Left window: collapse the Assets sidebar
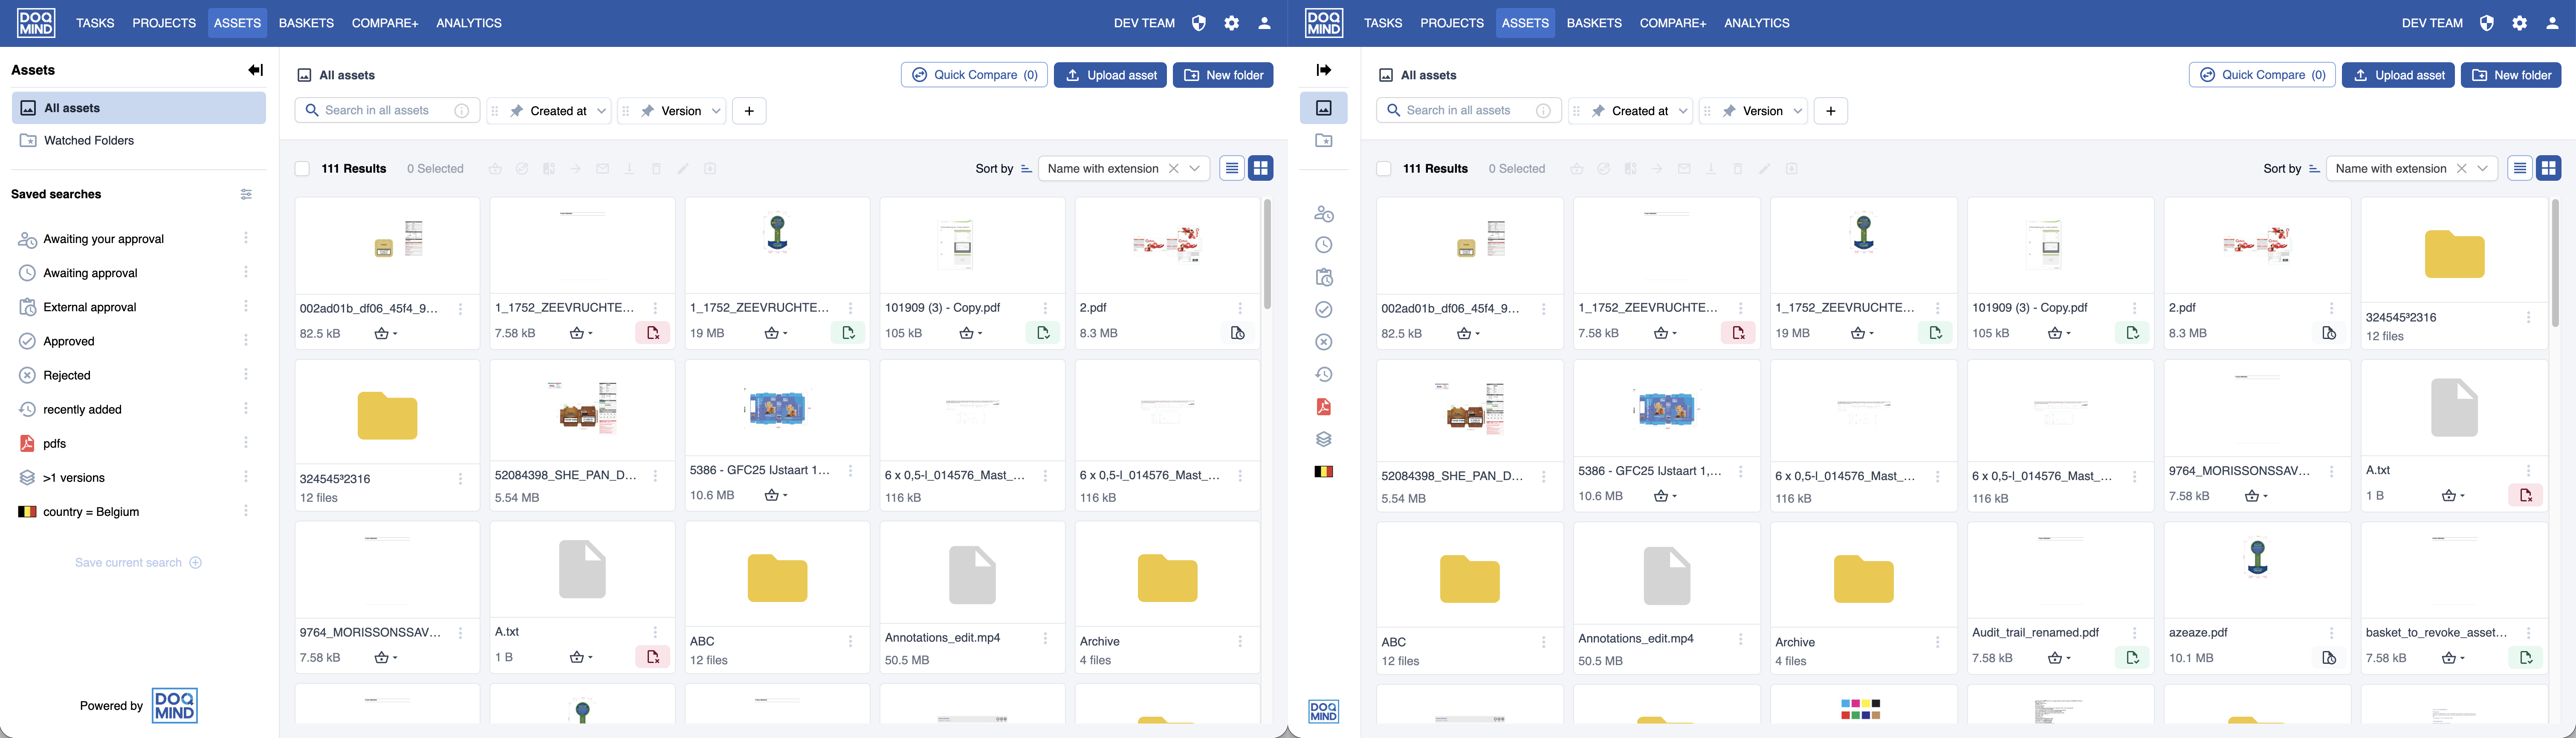This screenshot has height=738, width=2576. click(x=256, y=70)
